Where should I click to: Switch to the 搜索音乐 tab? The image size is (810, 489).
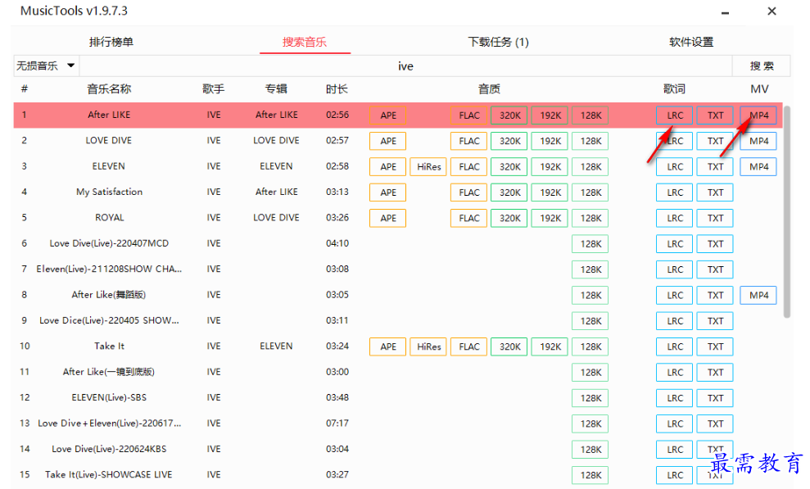pos(305,43)
